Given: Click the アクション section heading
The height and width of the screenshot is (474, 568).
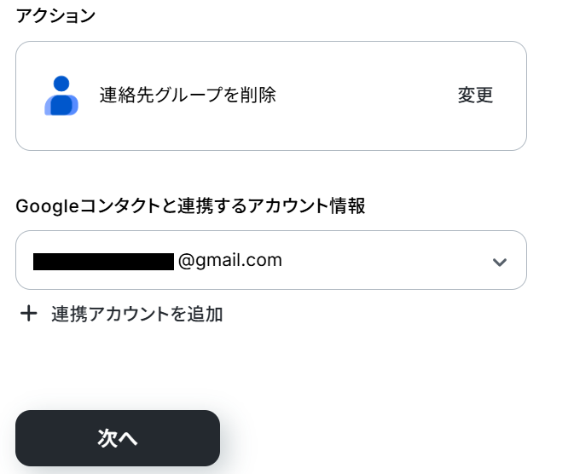Looking at the screenshot, I should tap(55, 15).
